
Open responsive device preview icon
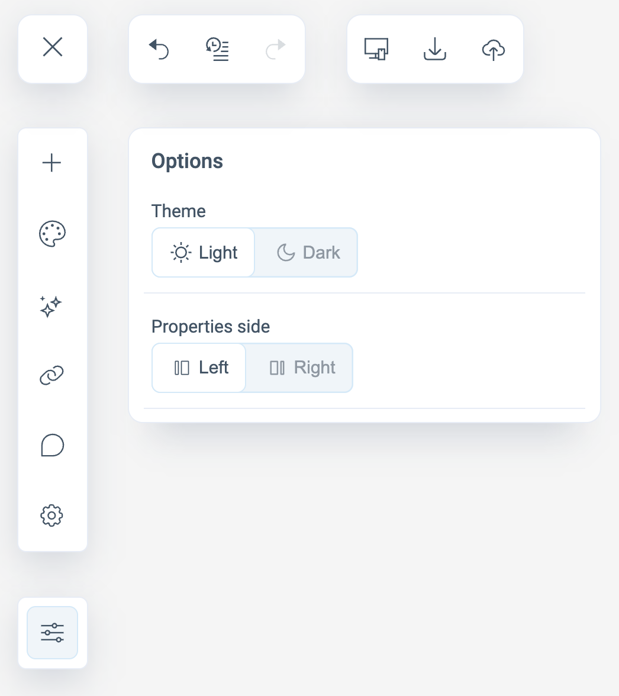tap(376, 49)
